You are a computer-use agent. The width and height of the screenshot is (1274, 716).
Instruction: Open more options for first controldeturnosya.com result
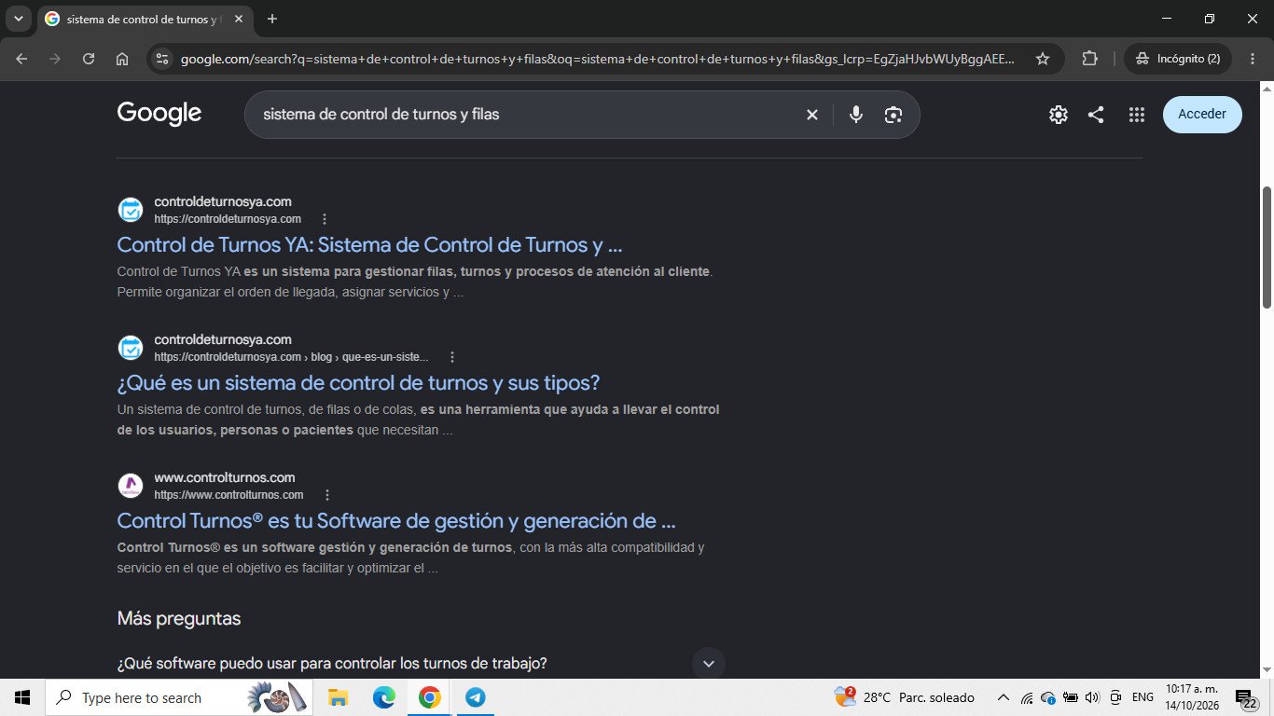point(325,219)
